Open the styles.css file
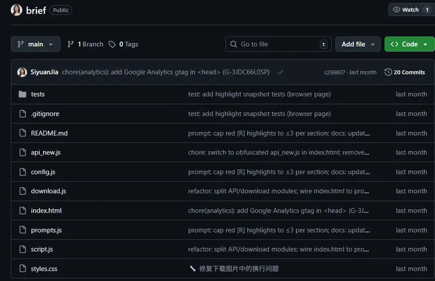The width and height of the screenshot is (435, 281). 44,268
